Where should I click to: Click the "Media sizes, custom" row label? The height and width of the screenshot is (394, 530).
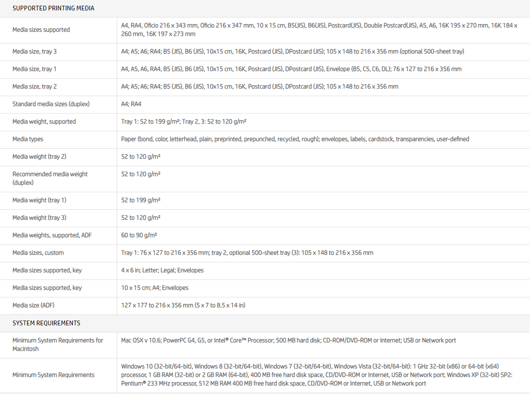[38, 253]
